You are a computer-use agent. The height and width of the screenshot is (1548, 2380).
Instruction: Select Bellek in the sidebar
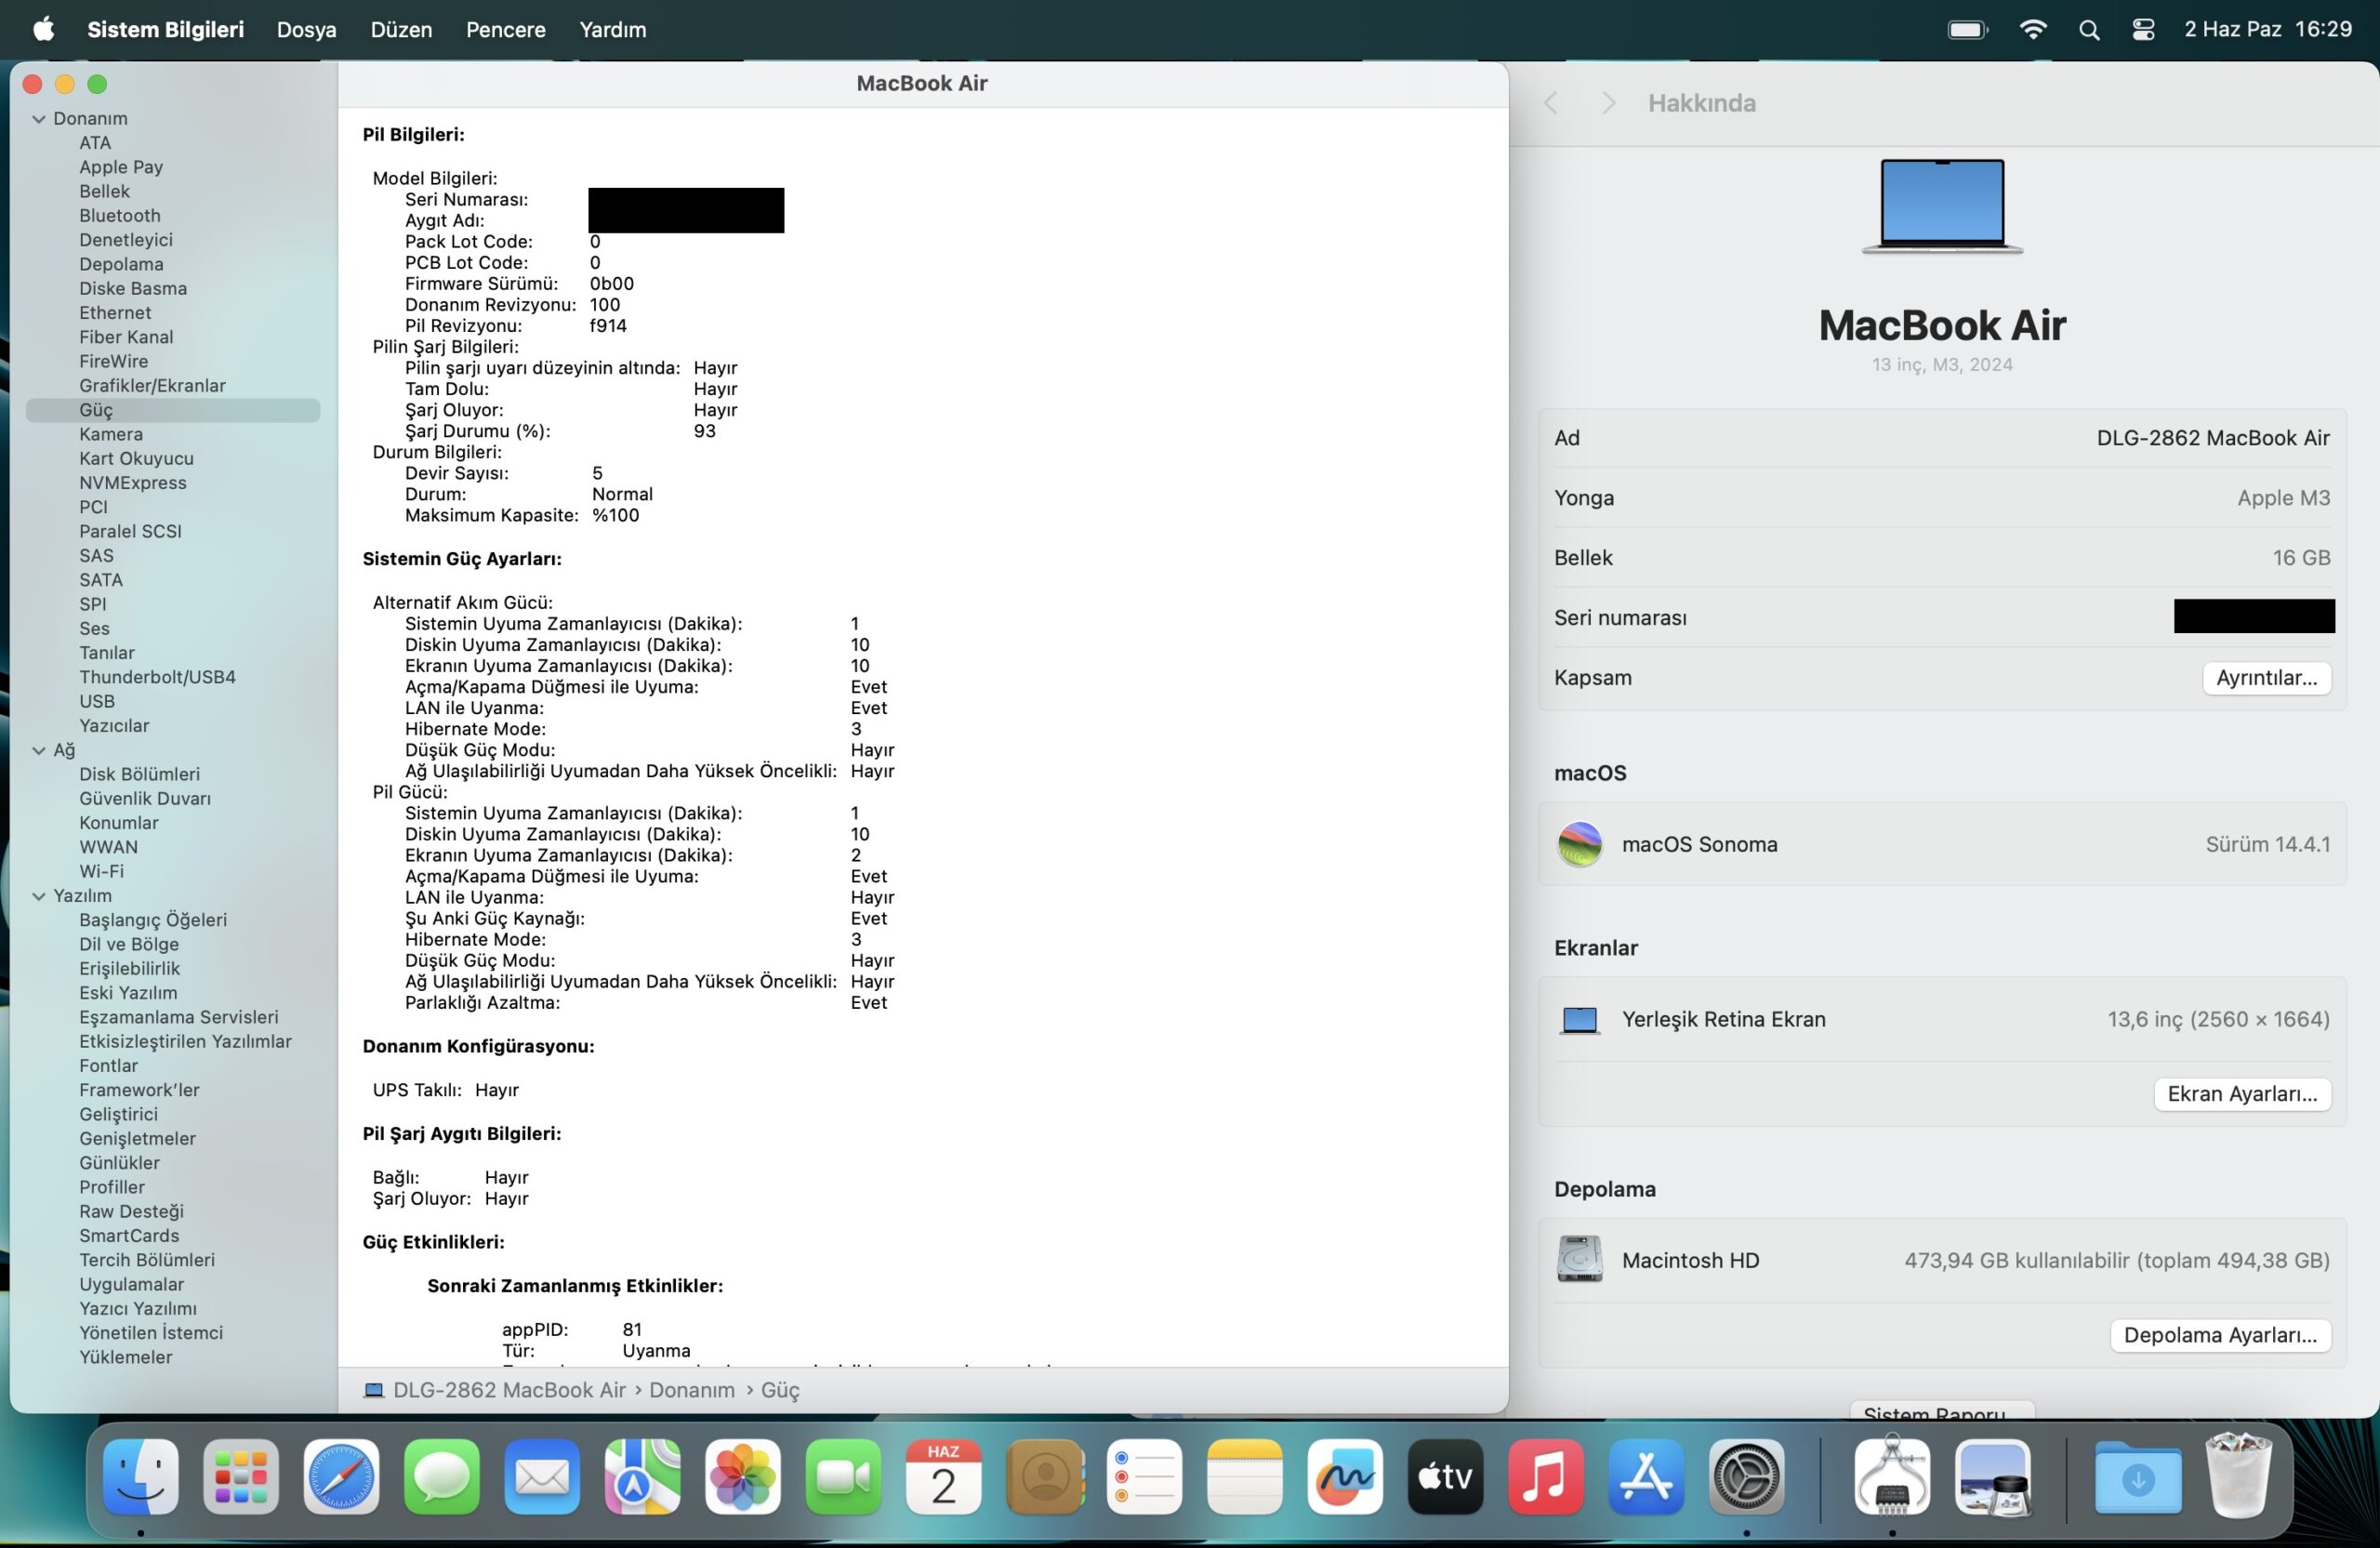click(x=104, y=191)
